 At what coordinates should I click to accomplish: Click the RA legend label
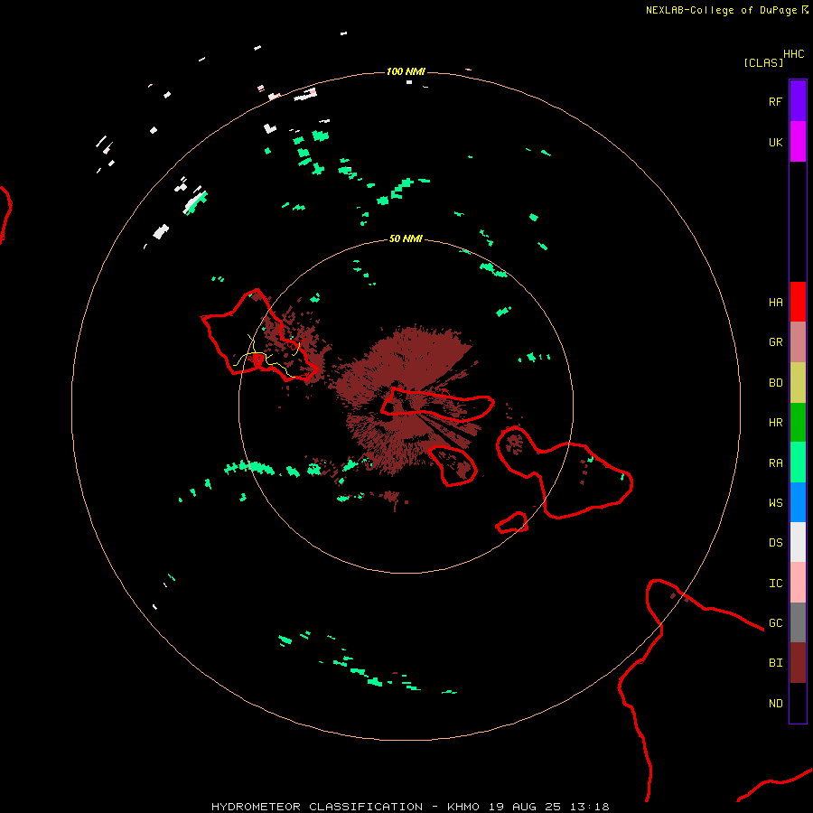776,463
